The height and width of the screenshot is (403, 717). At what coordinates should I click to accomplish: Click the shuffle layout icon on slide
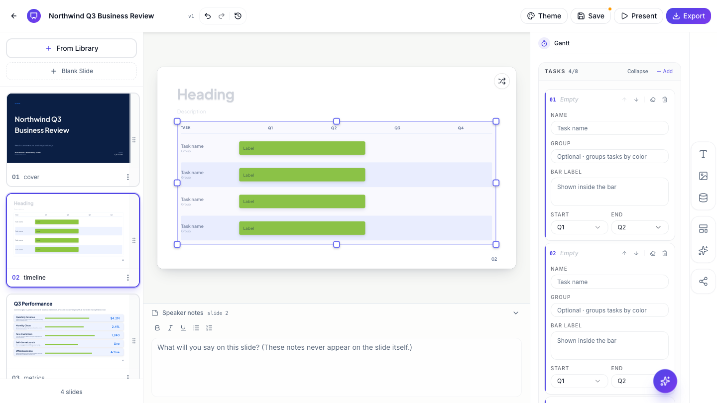coord(502,81)
